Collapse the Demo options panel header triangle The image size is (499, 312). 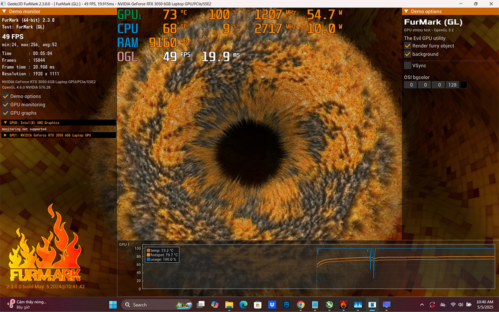(406, 11)
